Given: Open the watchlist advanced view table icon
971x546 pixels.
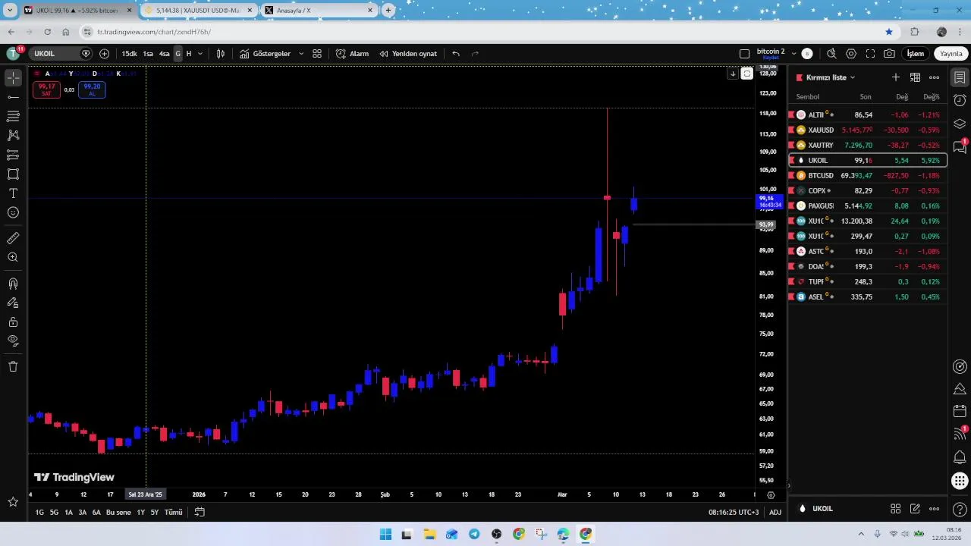Looking at the screenshot, I should click(x=915, y=77).
